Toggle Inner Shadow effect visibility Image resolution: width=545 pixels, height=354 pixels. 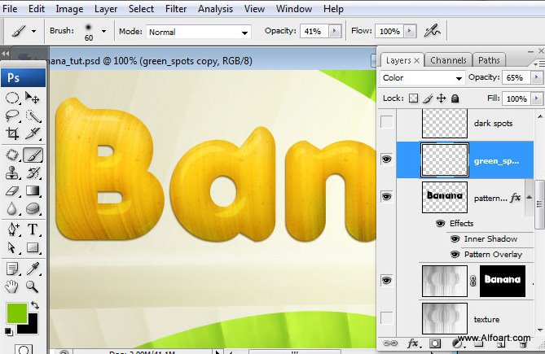tap(455, 238)
